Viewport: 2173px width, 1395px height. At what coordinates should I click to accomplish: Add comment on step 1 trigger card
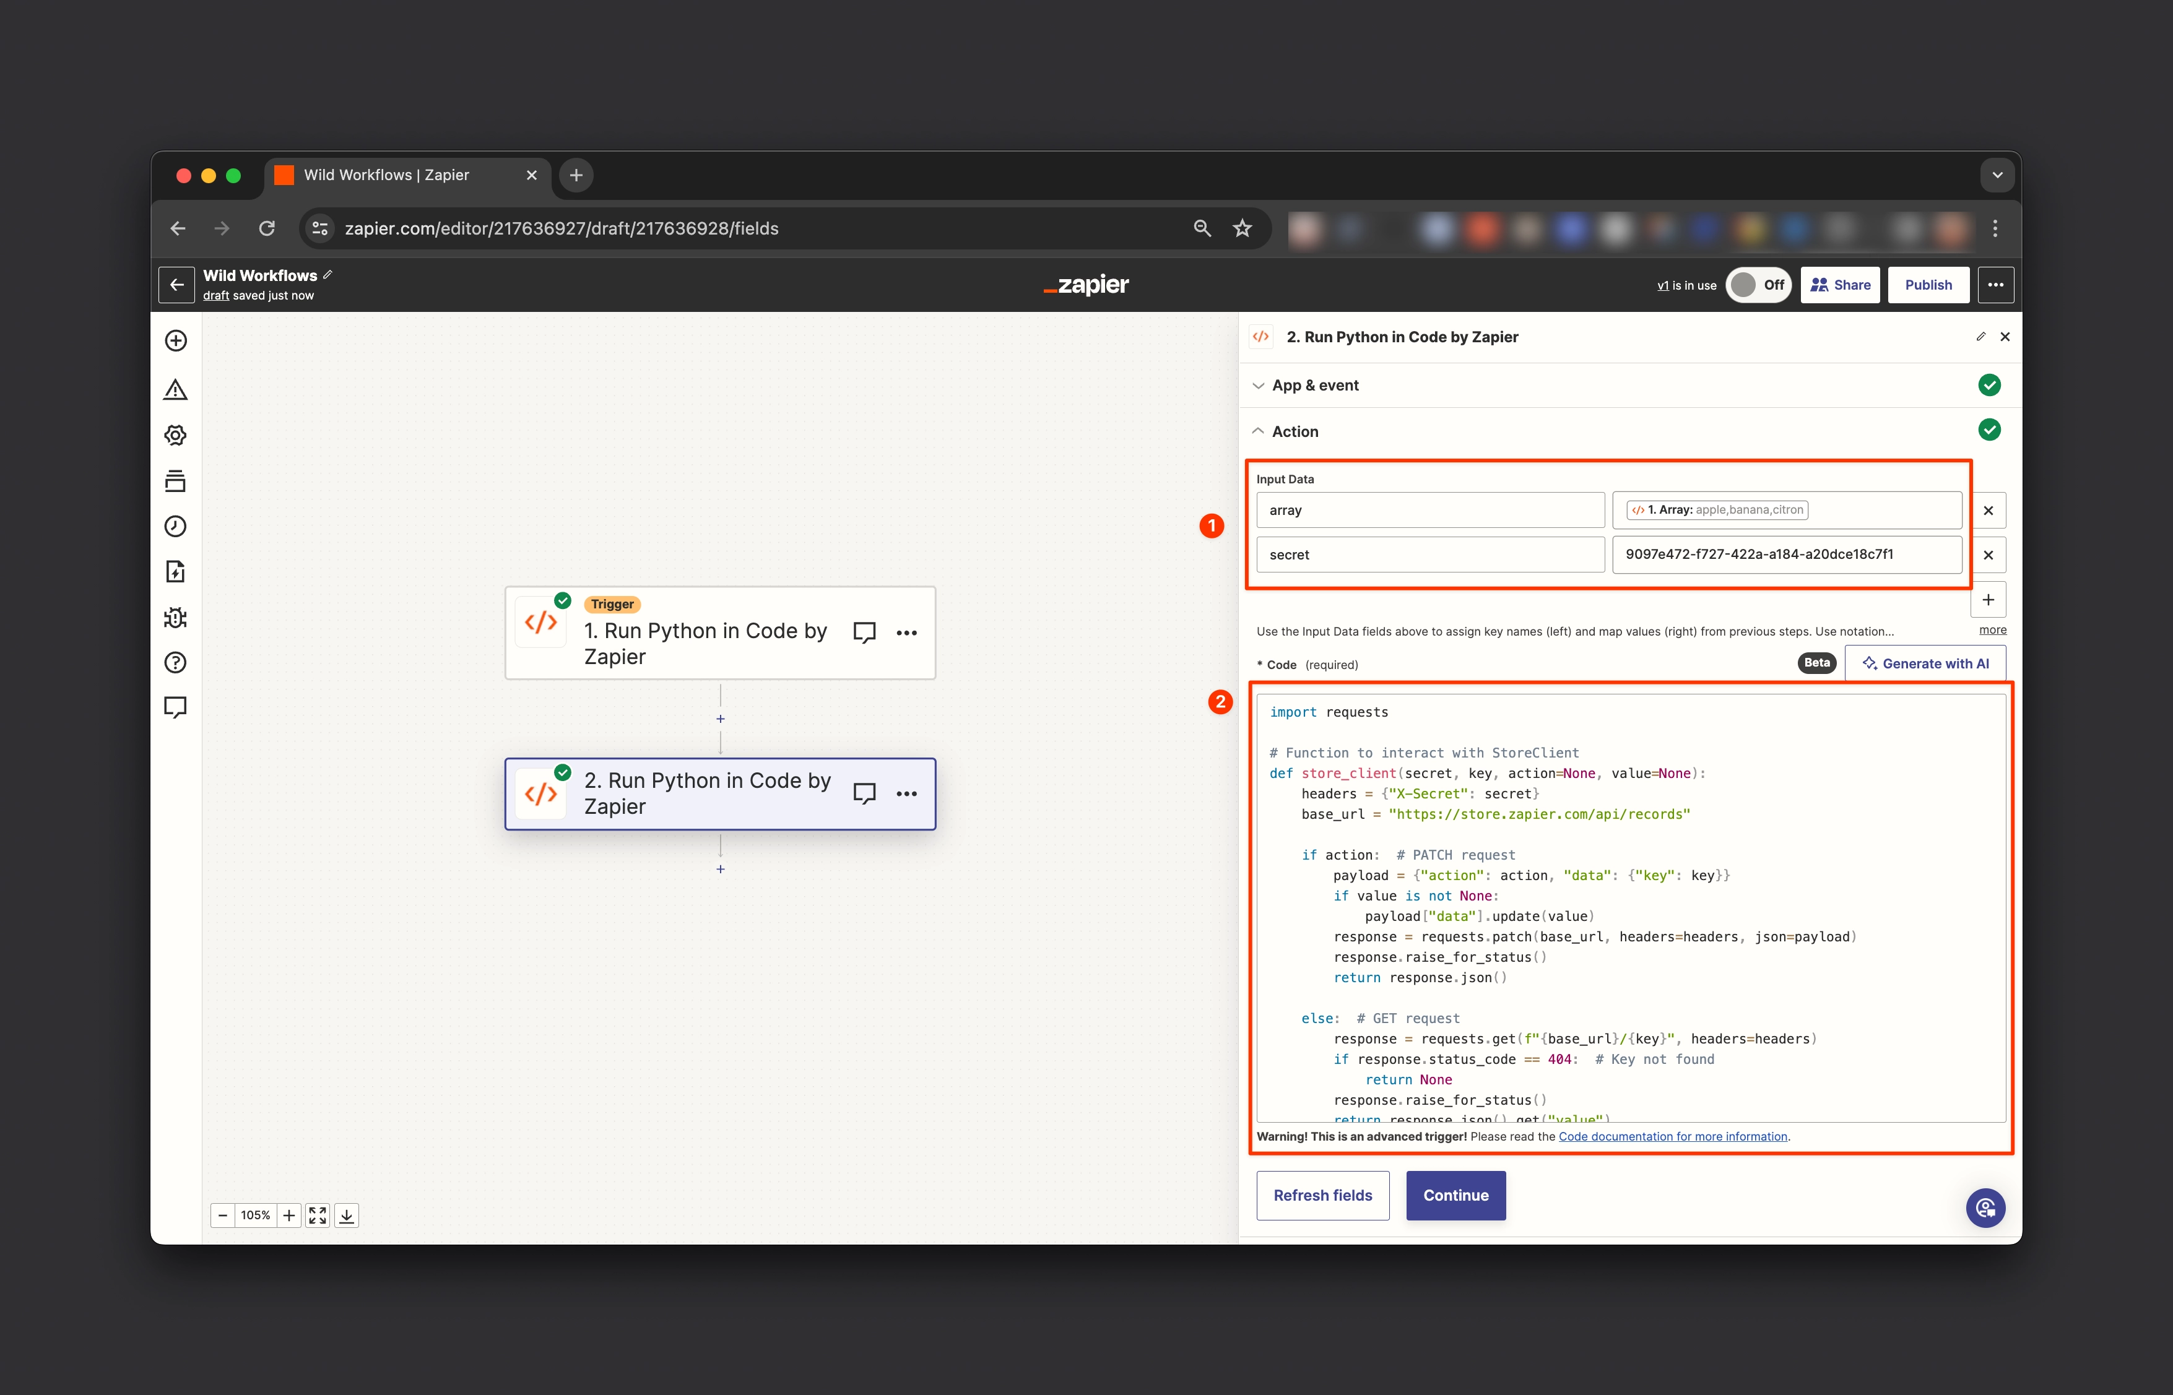coord(864,633)
